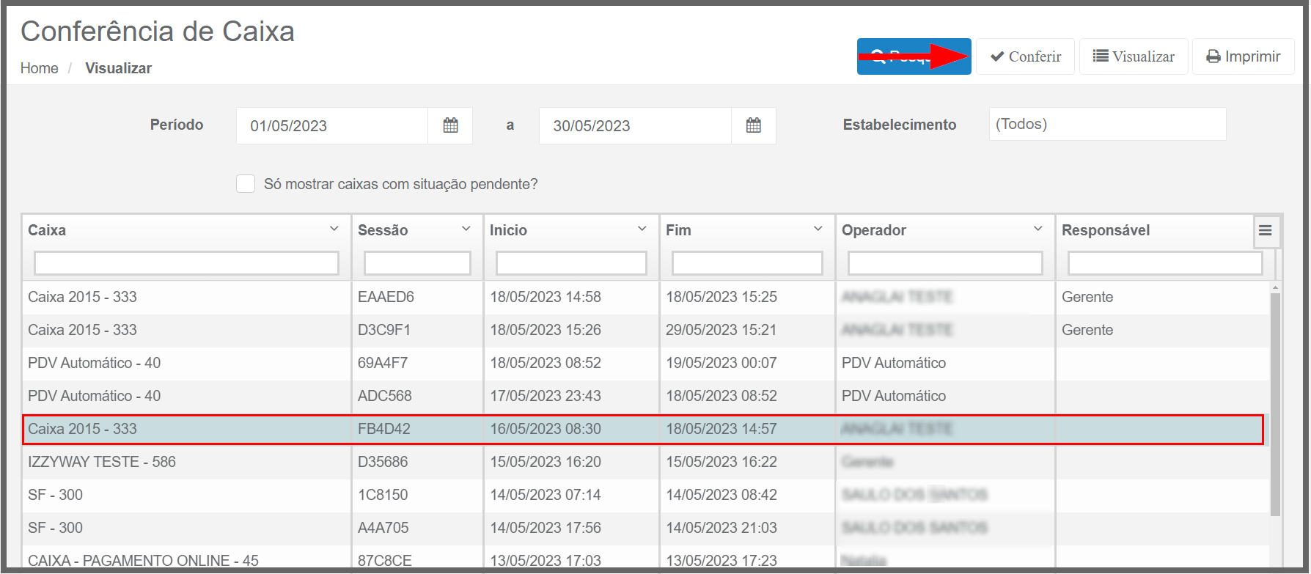Image resolution: width=1311 pixels, height=574 pixels.
Task: Expand the Caixa column dropdown arrow
Action: tap(334, 229)
